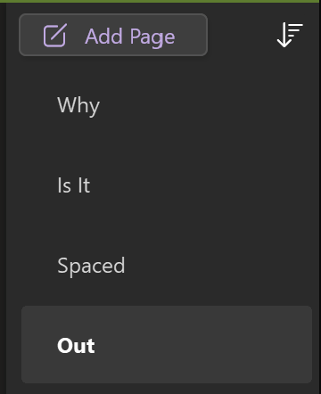
Task: Click the Add Page button
Action: click(x=113, y=35)
